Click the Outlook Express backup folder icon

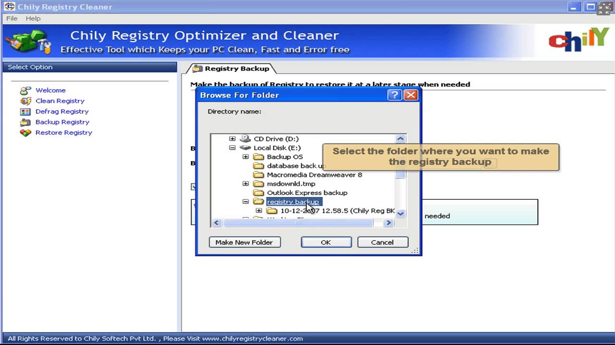pos(259,193)
